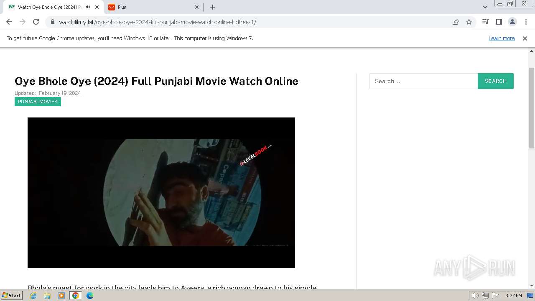Open the Learn more link
This screenshot has height=301, width=535.
(502, 38)
